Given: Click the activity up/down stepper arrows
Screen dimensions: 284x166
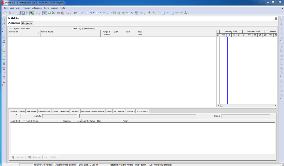Looking at the screenshot, I should (15, 116).
